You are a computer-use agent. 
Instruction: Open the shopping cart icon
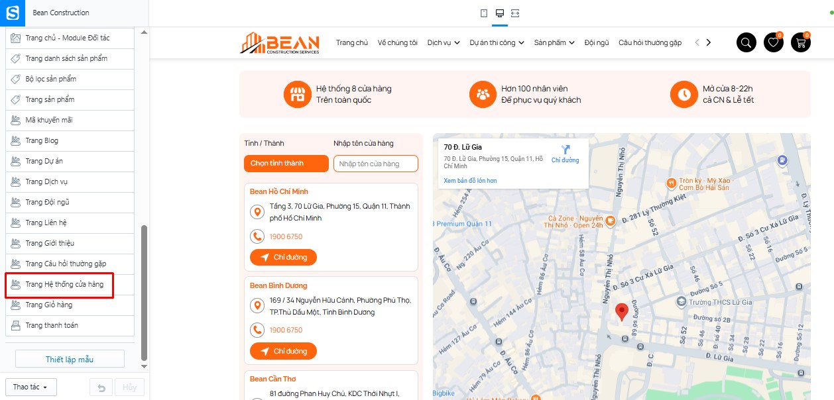click(801, 42)
